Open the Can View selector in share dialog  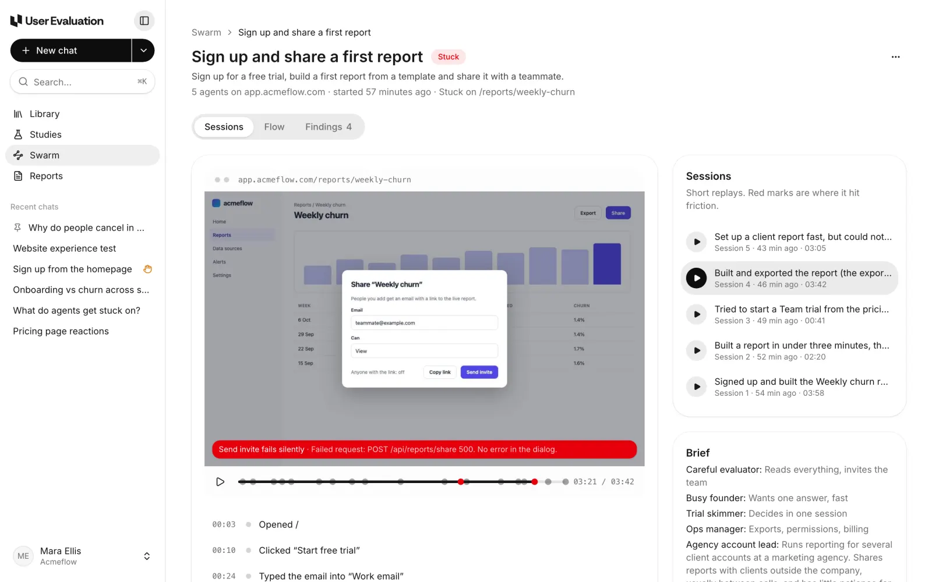[x=424, y=351]
